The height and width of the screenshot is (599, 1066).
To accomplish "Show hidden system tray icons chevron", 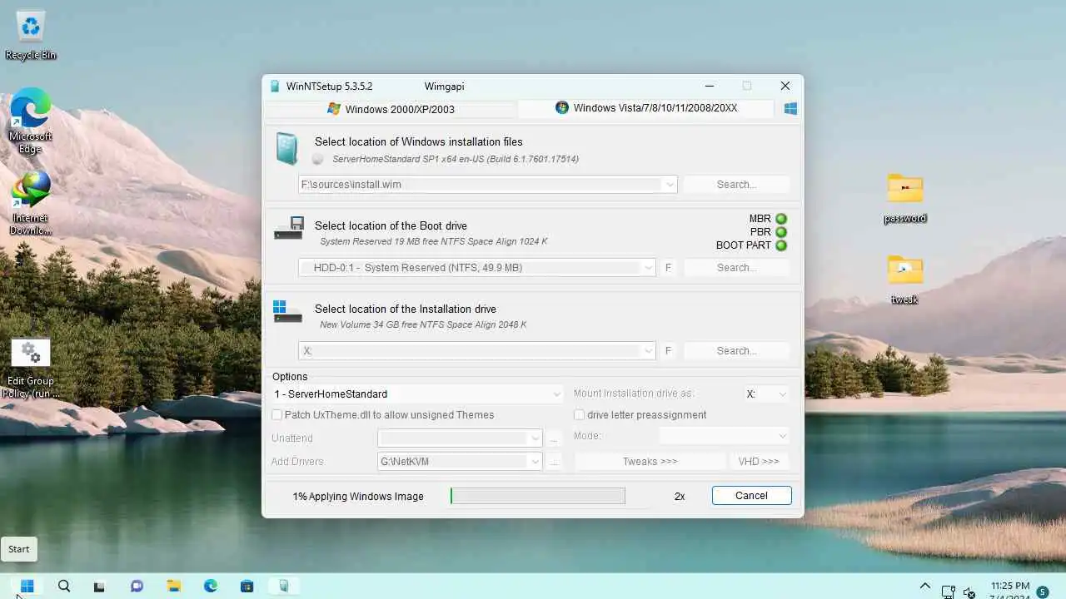I will tap(924, 586).
